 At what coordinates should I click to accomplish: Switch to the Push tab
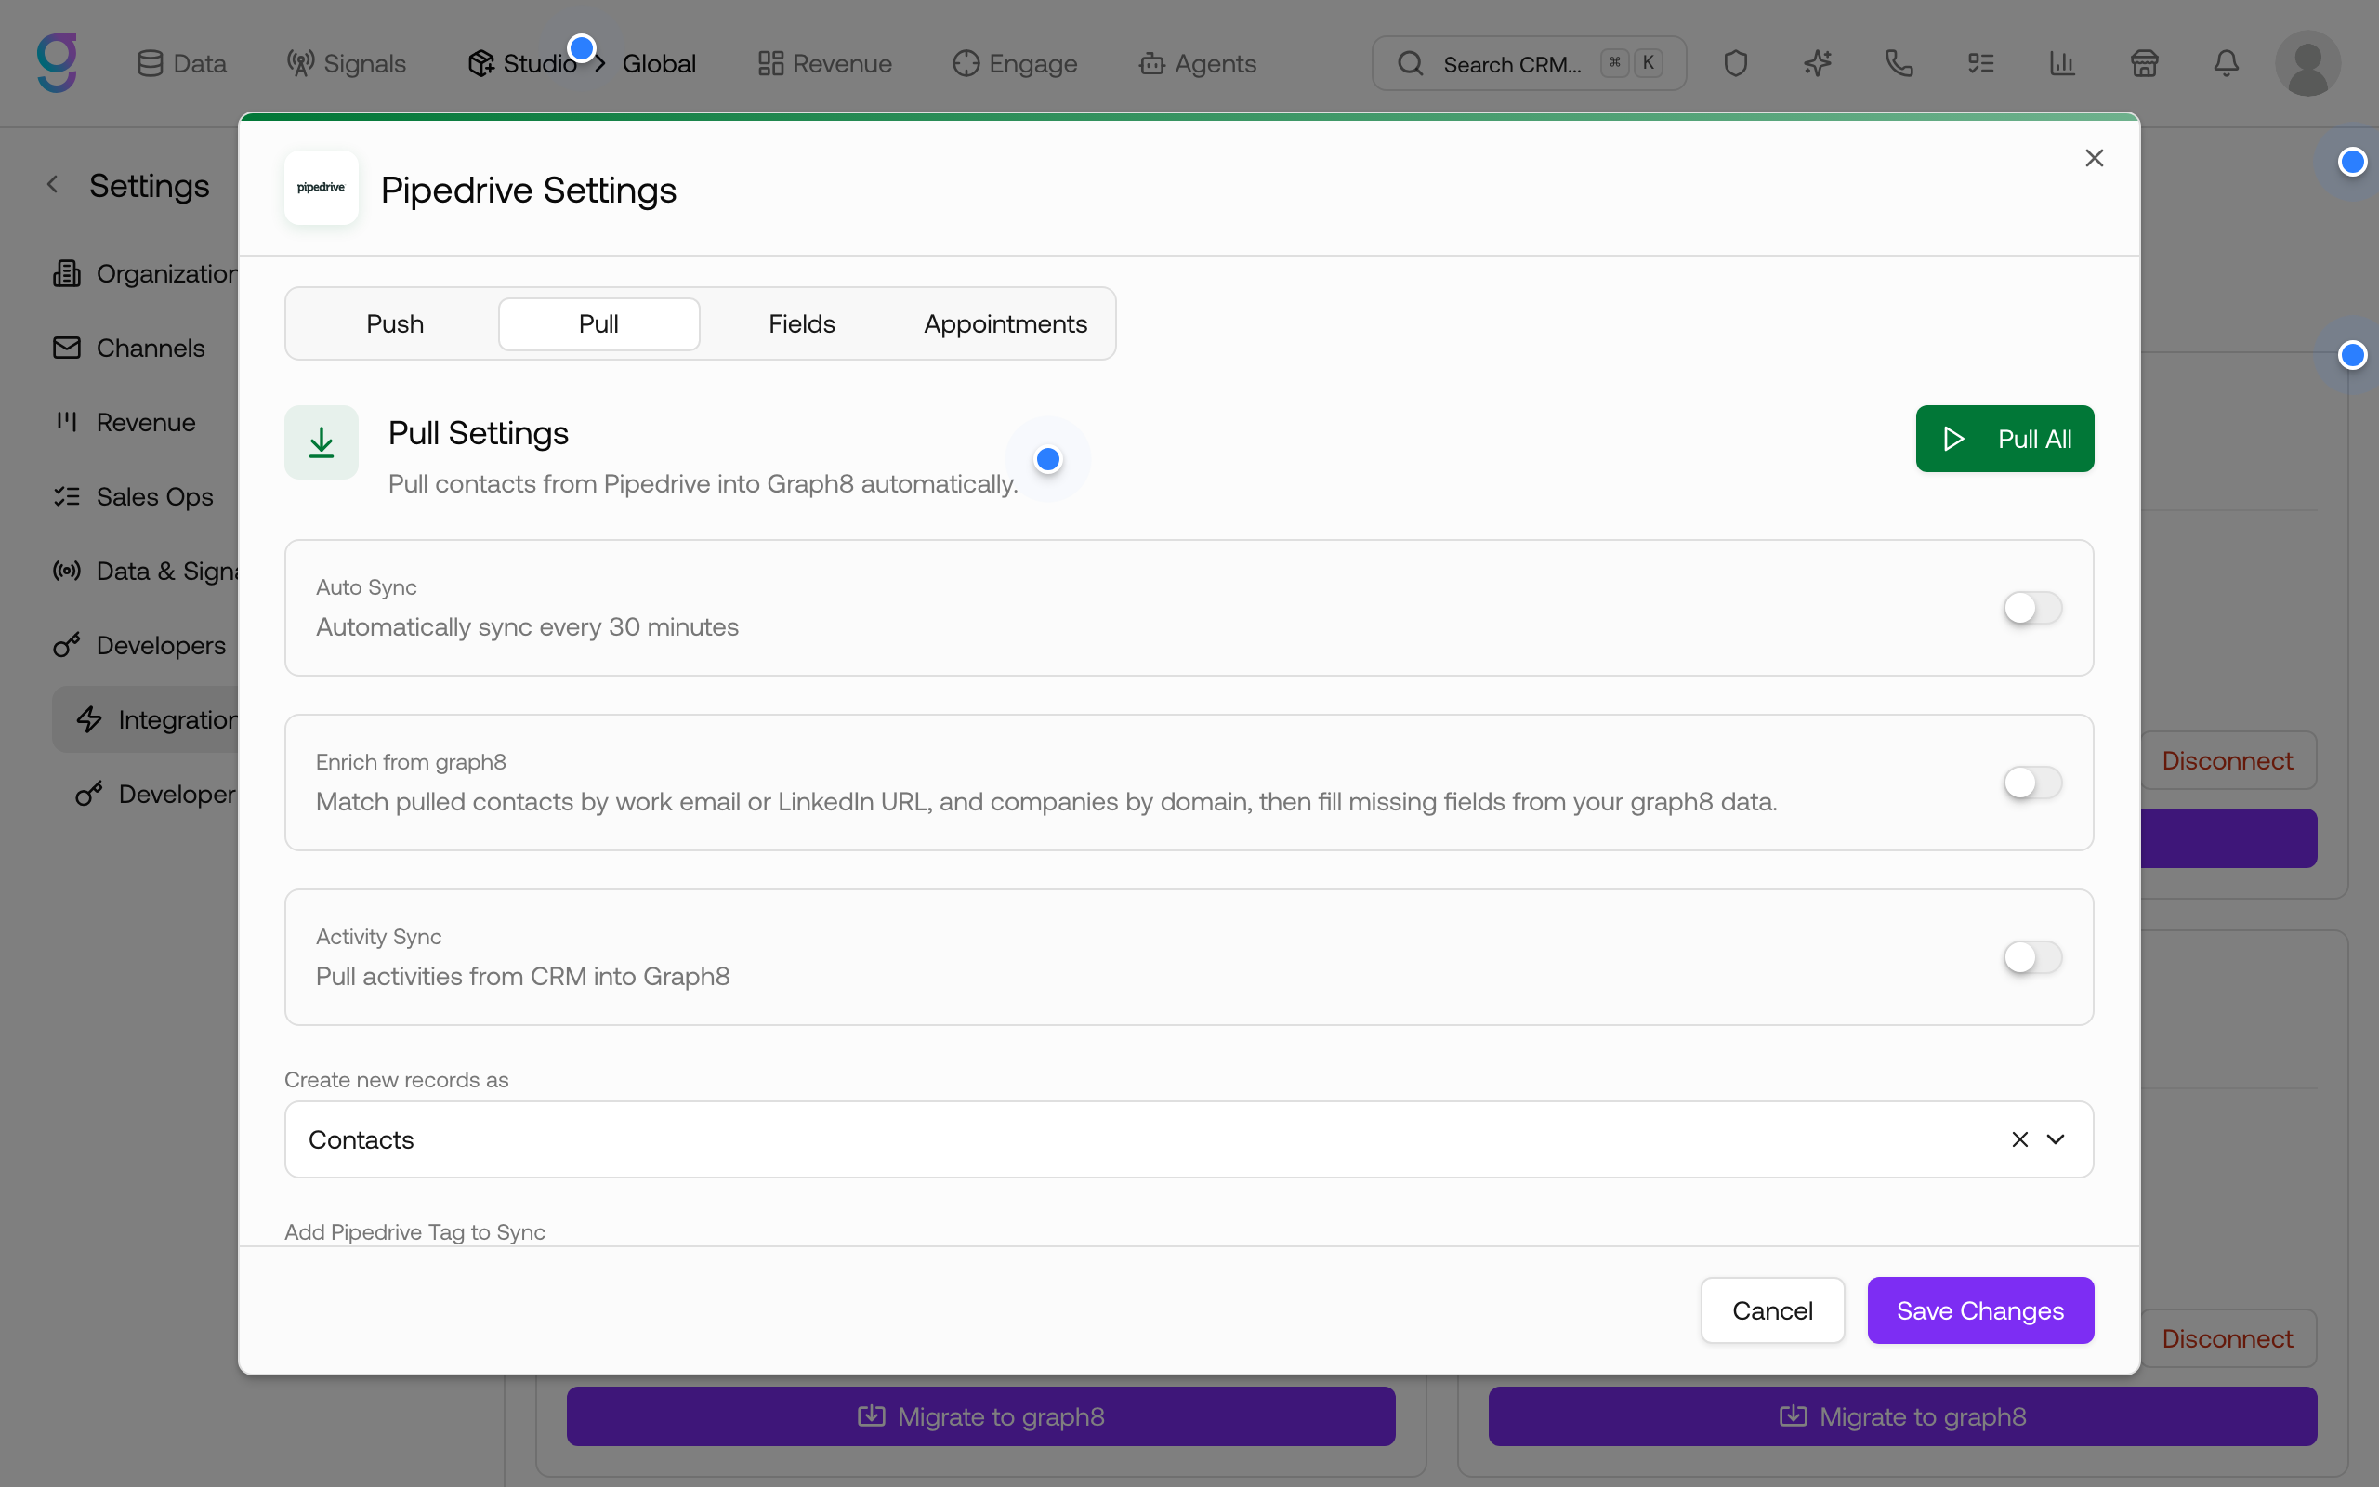pyautogui.click(x=395, y=323)
